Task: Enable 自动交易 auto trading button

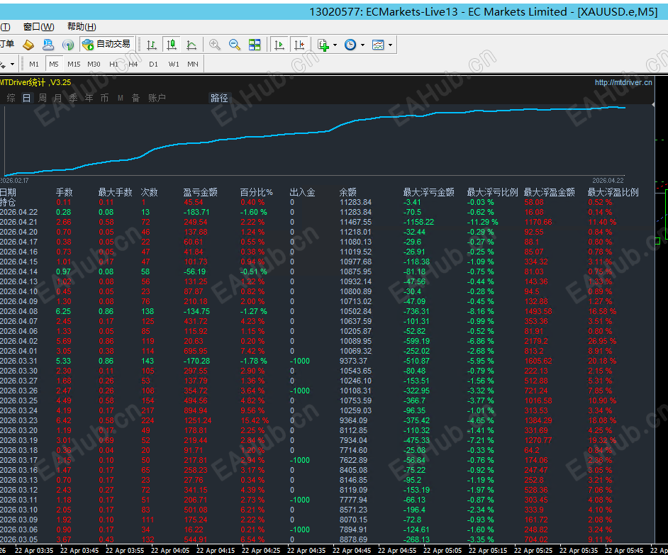Action: pyautogui.click(x=106, y=45)
